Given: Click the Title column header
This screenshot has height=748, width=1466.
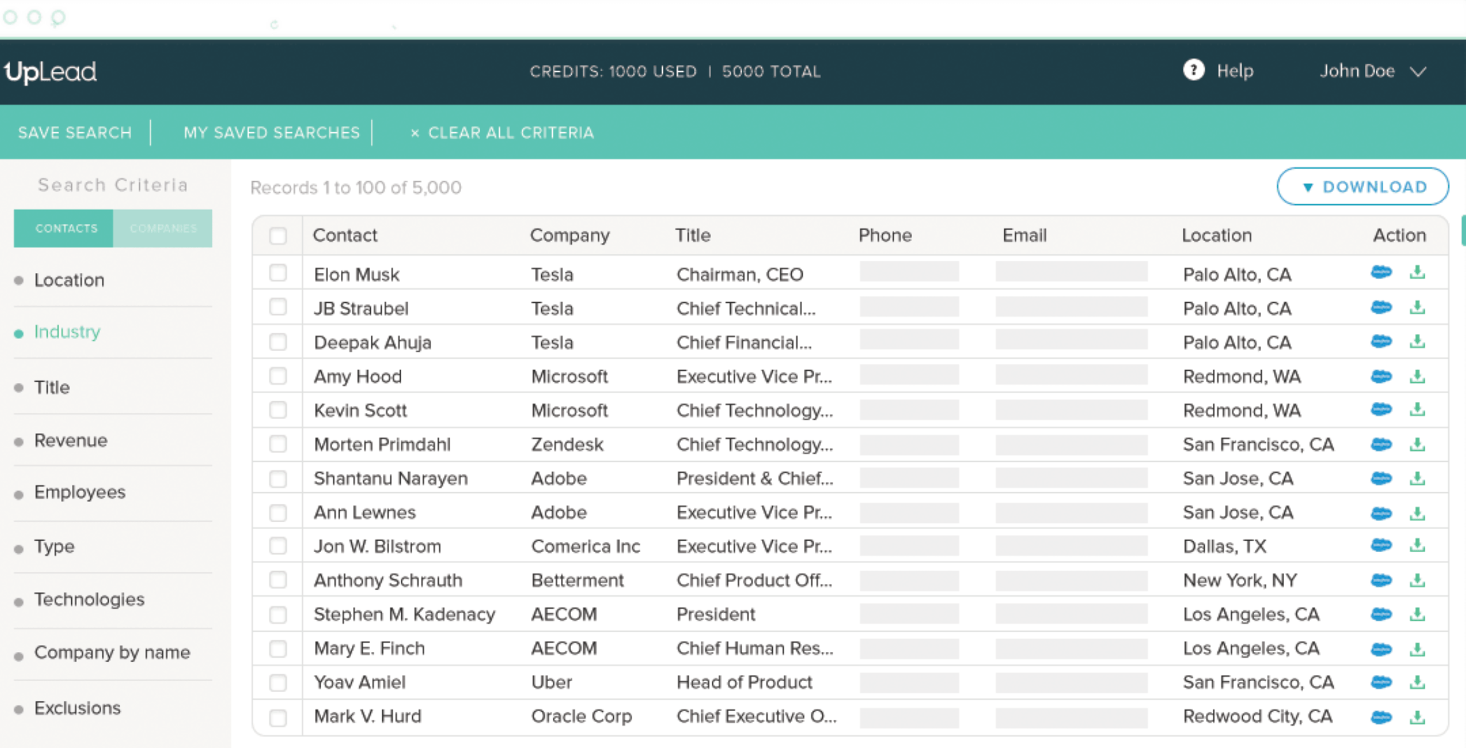Looking at the screenshot, I should (693, 235).
